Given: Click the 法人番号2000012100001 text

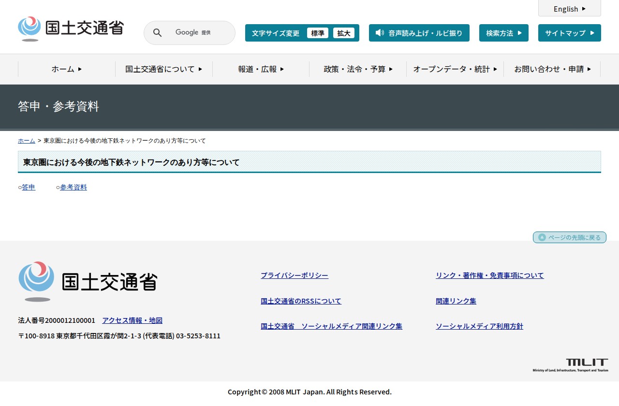Looking at the screenshot, I should [x=57, y=320].
